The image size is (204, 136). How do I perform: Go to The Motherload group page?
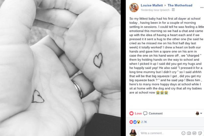pyautogui.click(x=179, y=5)
